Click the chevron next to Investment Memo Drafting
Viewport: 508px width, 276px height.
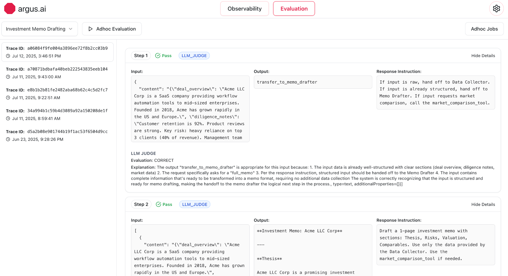point(71,29)
